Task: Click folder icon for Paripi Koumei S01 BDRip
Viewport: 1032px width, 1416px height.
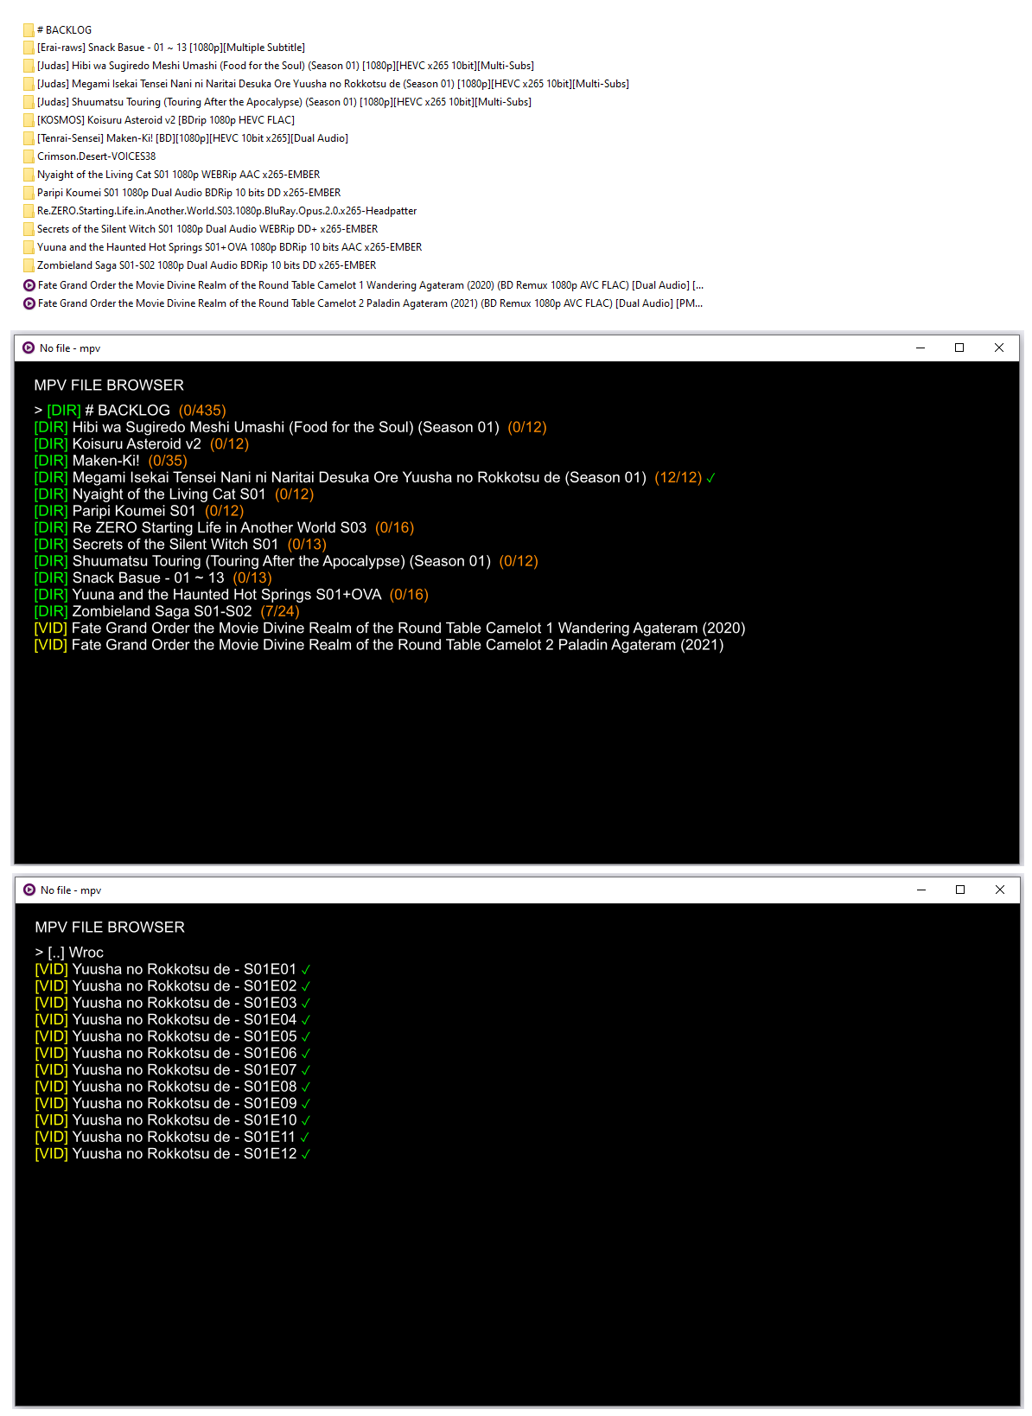Action: coord(29,194)
